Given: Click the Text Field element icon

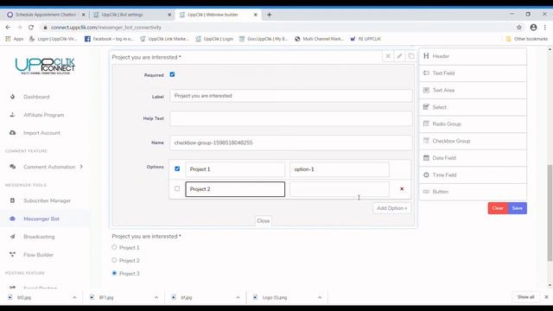Looking at the screenshot, I should point(426,73).
